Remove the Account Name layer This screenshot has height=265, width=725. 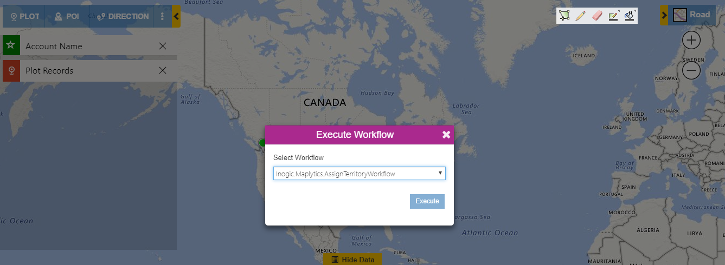pyautogui.click(x=163, y=46)
